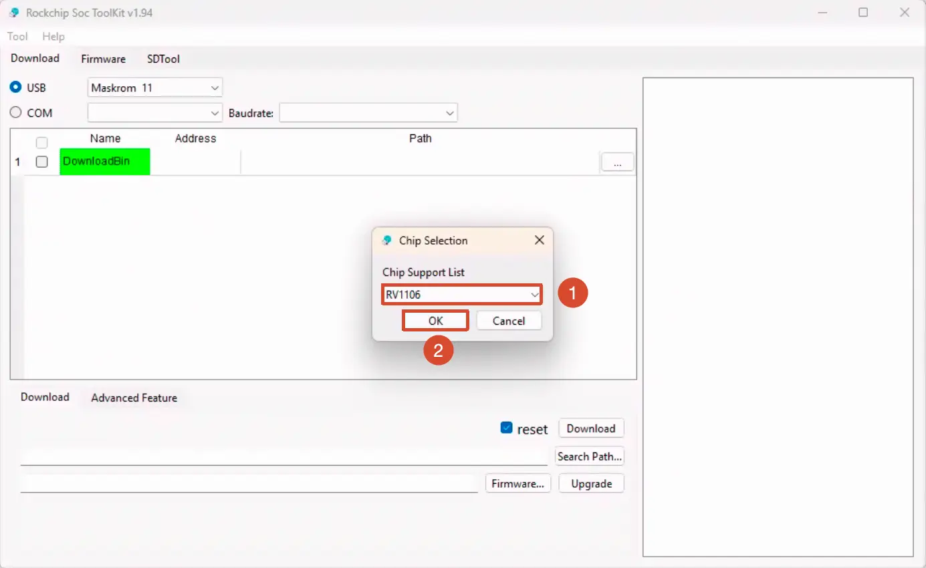Maximize the Rockchip Soc ToolKit window
The width and height of the screenshot is (926, 568).
point(863,13)
